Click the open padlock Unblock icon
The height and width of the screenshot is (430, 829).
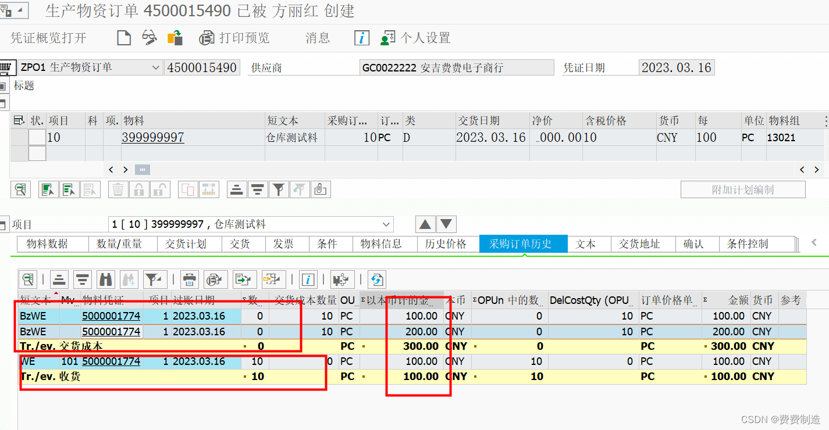coord(160,189)
